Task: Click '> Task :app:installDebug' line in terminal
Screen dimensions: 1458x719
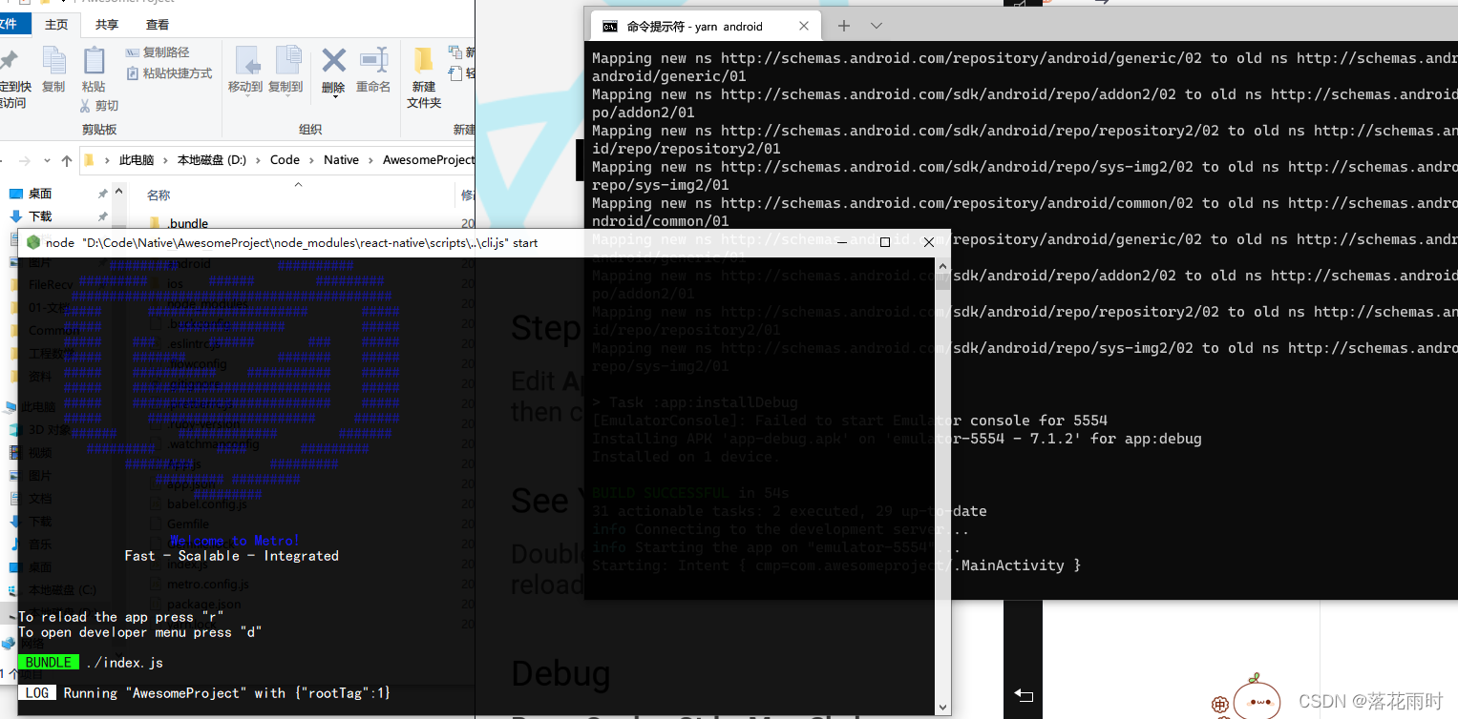Action: [694, 402]
